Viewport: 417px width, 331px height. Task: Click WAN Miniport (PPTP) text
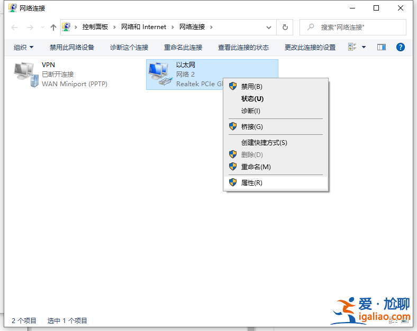coord(75,84)
